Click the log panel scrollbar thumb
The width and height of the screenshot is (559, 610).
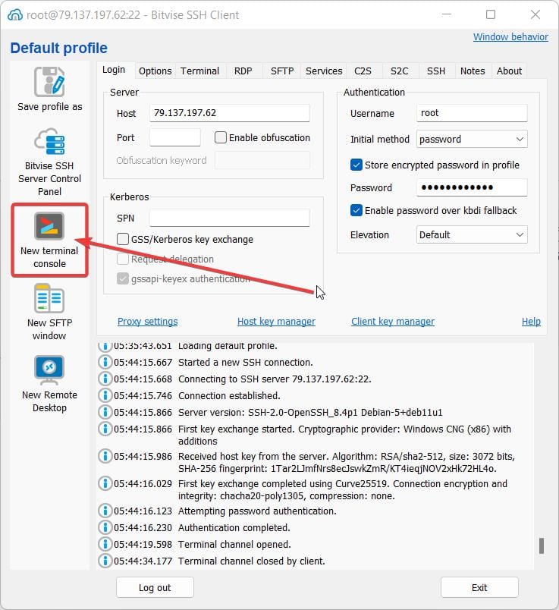coord(541,546)
